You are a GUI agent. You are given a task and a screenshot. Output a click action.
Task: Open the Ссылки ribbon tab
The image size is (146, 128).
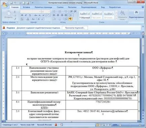point(60,7)
